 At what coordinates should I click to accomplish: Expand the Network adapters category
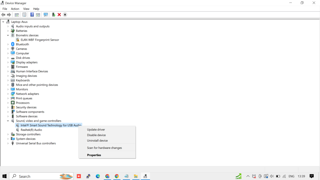point(8,94)
